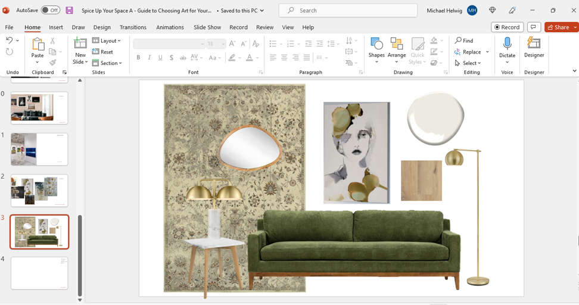The image size is (579, 305).
Task: Toggle Underline formatting
Action: [x=160, y=58]
